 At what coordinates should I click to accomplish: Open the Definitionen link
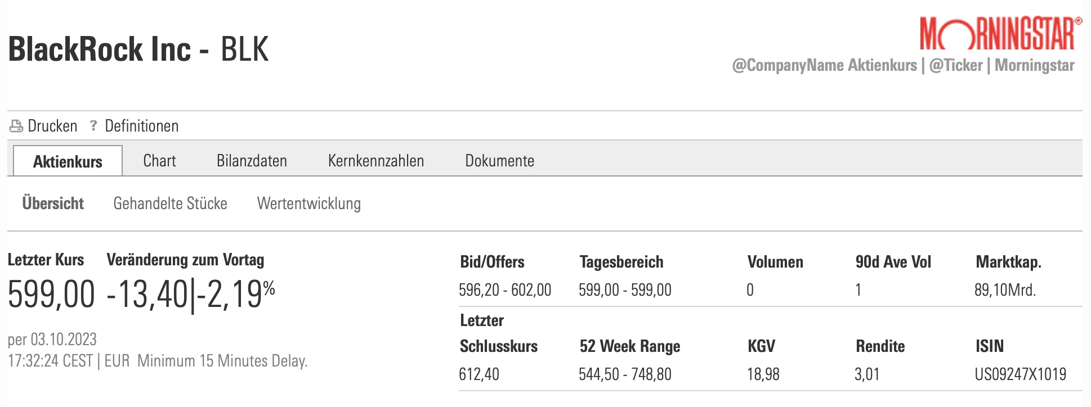pos(141,126)
